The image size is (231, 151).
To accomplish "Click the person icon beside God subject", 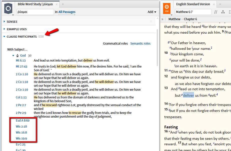I will (17, 56).
